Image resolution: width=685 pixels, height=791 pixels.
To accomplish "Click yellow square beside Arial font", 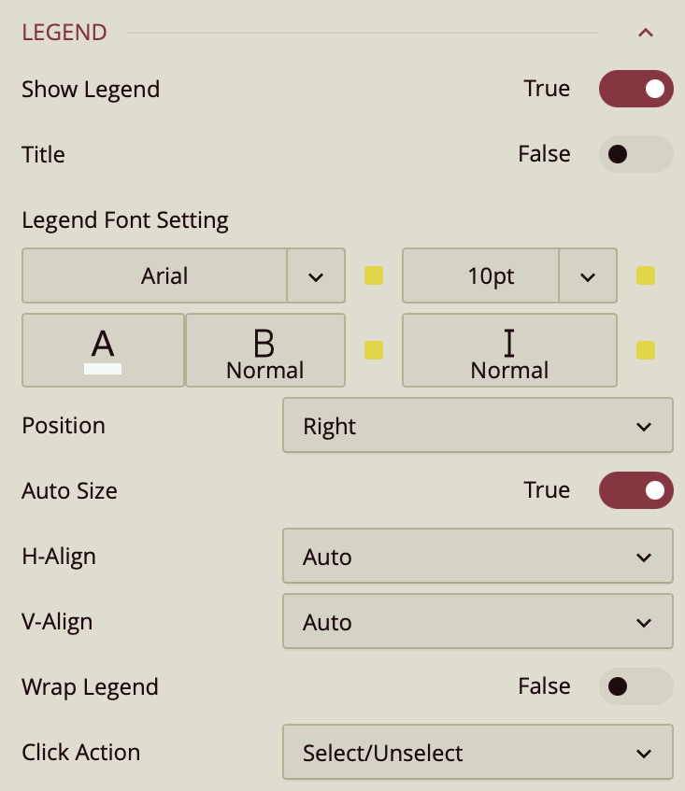I will 374,275.
